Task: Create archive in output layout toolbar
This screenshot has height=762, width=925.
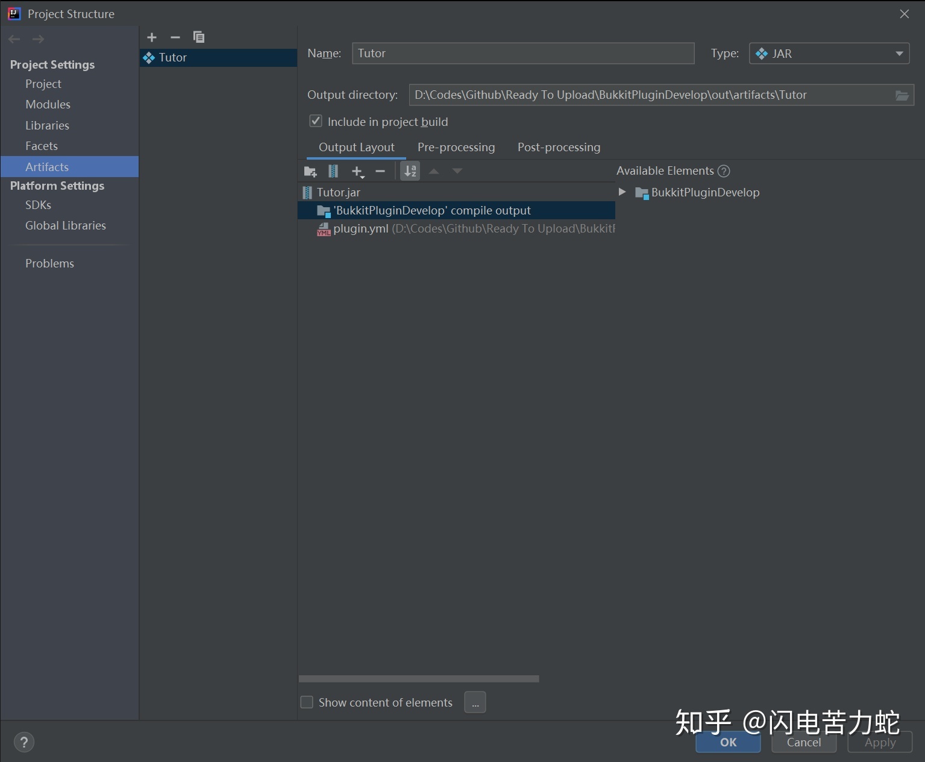Action: [x=333, y=172]
